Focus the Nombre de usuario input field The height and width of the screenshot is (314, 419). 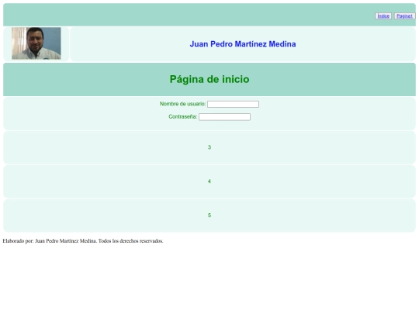(233, 104)
